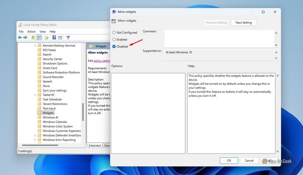Select Security Center in the tree
303x175 pixels.
tap(53, 59)
